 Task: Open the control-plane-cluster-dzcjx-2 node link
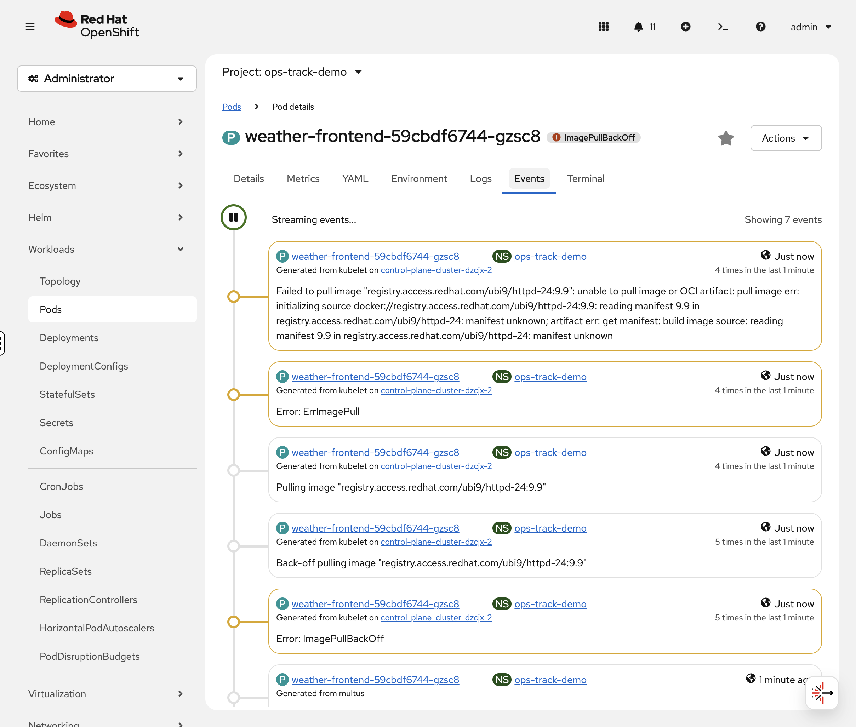tap(436, 270)
